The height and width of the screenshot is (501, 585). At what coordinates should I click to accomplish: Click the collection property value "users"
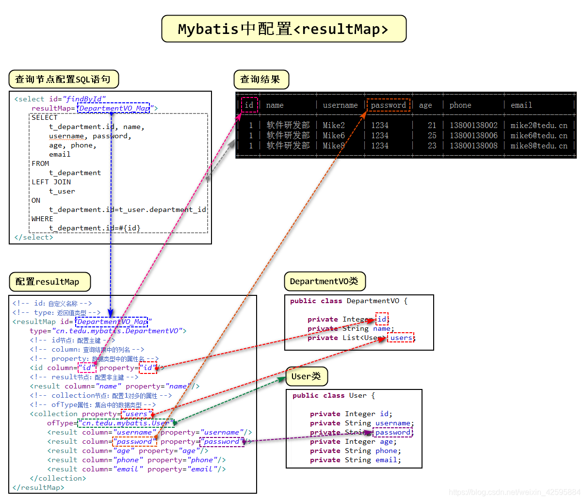137,414
